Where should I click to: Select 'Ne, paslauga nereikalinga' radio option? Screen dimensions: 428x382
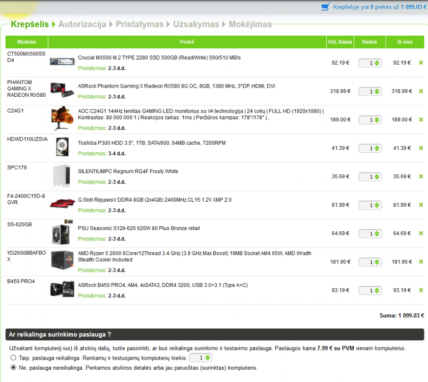point(13,368)
